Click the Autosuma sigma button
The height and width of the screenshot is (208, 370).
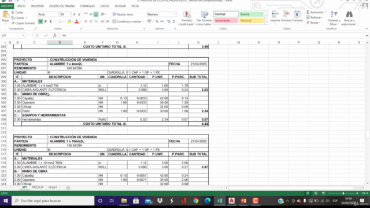314,12
